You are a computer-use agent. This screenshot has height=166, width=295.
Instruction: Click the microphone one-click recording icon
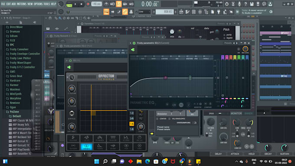[x=239, y=4]
